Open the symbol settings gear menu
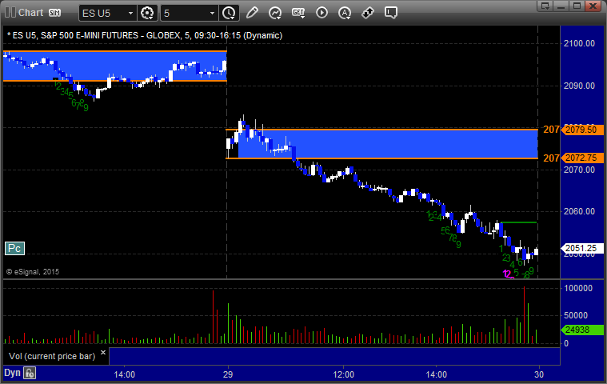 tap(147, 13)
